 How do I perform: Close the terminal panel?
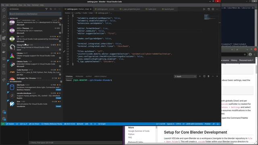point(217,76)
